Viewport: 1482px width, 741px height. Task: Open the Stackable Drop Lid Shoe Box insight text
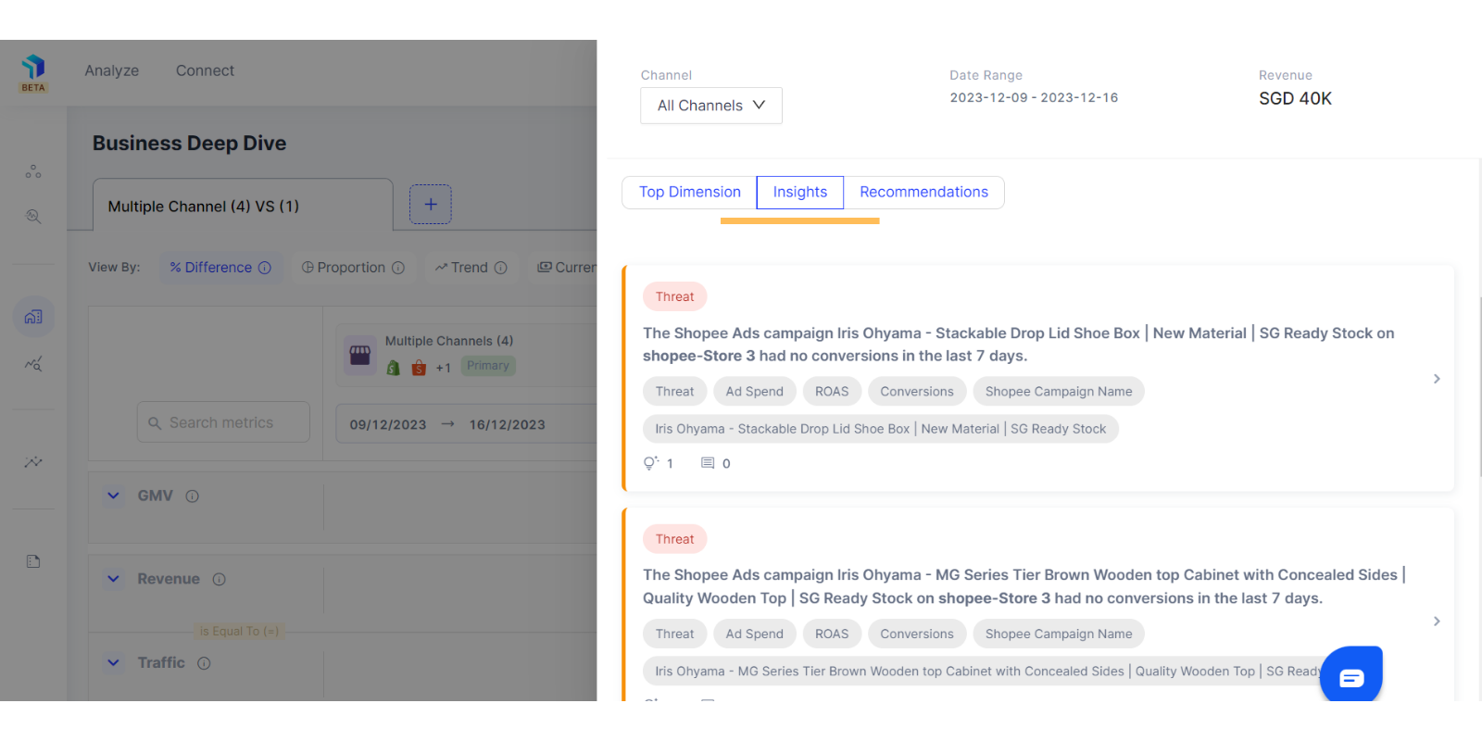pos(1019,345)
